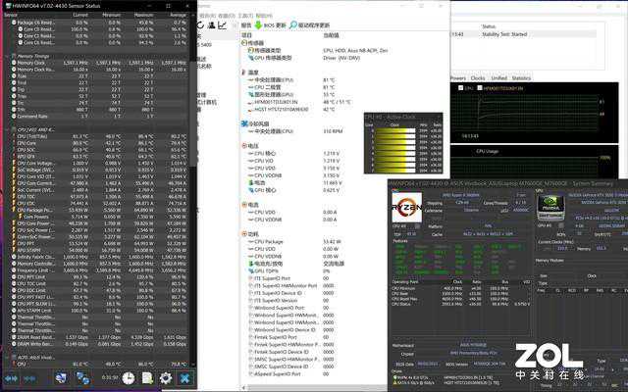This screenshot has height=392, width=628.
Task: Click the HWiNFO settings gear icon
Action: (165, 378)
